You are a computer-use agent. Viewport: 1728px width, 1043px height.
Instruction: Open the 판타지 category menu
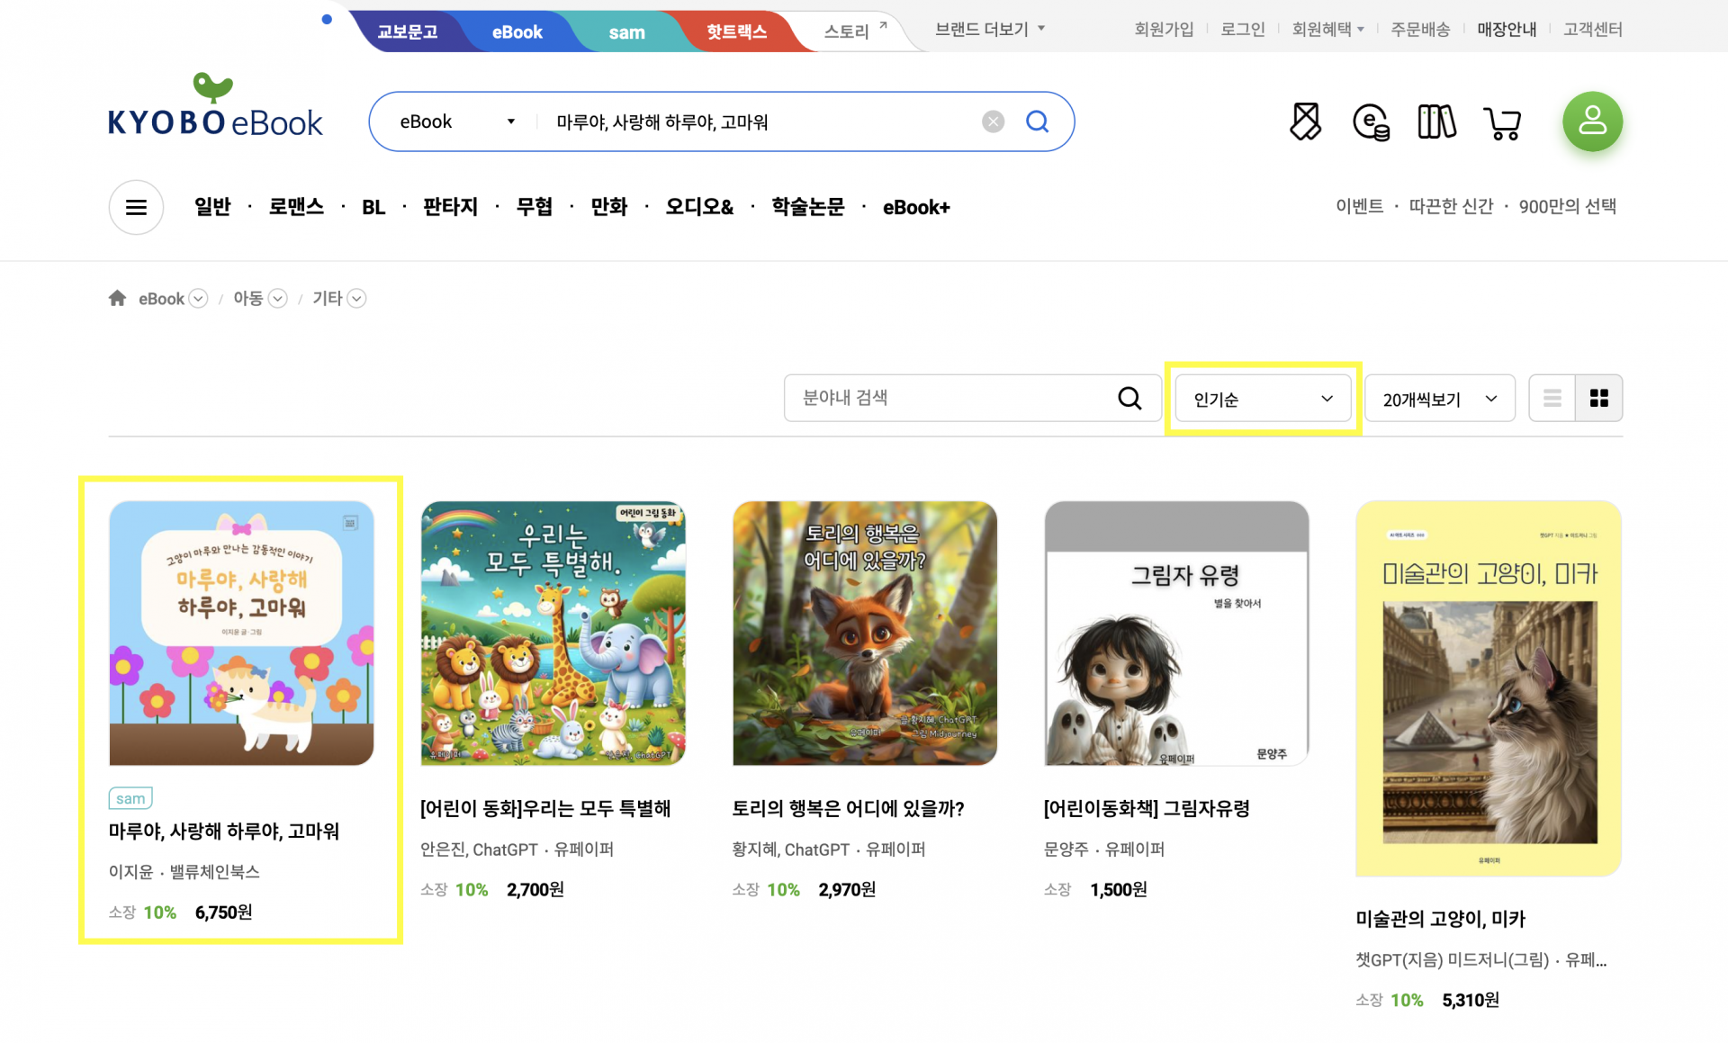450,207
